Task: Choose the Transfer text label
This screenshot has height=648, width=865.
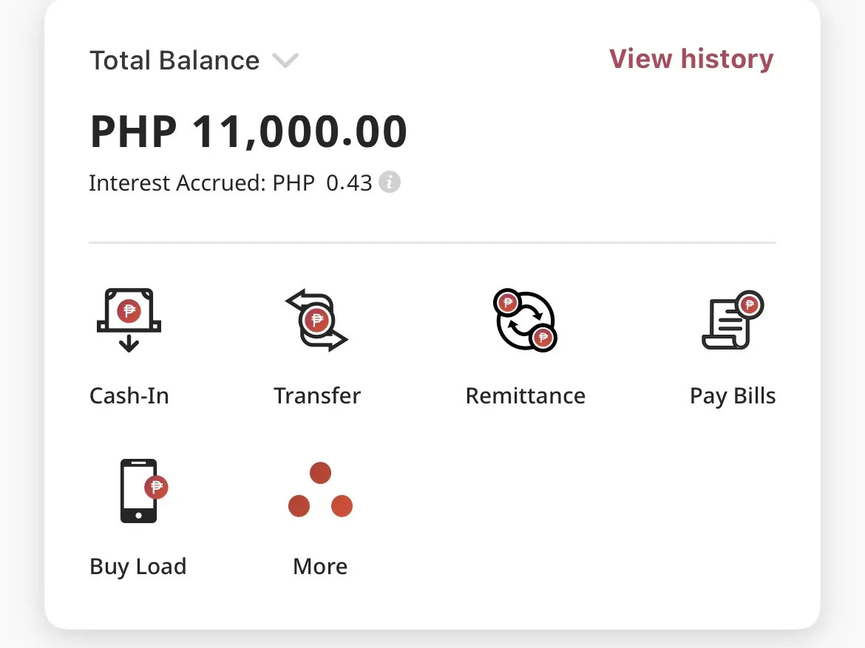Action: (x=317, y=396)
